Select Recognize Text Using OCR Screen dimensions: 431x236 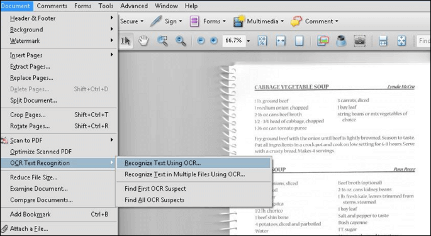click(194, 163)
